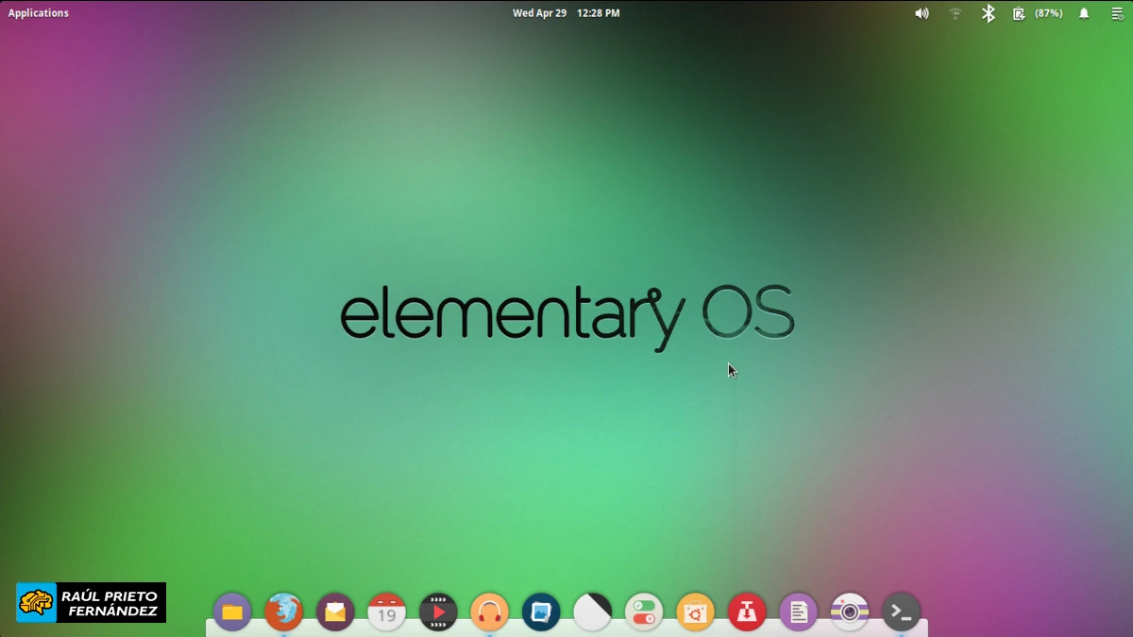Click the black and white circle dock icon

[592, 612]
